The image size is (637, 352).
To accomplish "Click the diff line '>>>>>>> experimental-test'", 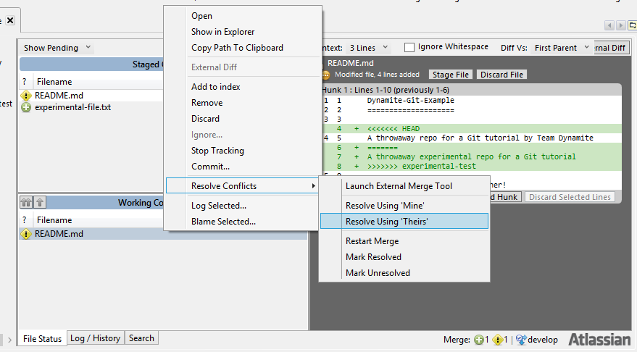I will pos(421,166).
